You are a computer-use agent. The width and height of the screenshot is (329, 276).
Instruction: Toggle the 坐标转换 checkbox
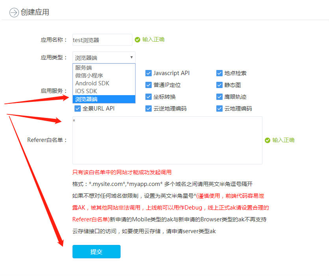[x=149, y=97]
